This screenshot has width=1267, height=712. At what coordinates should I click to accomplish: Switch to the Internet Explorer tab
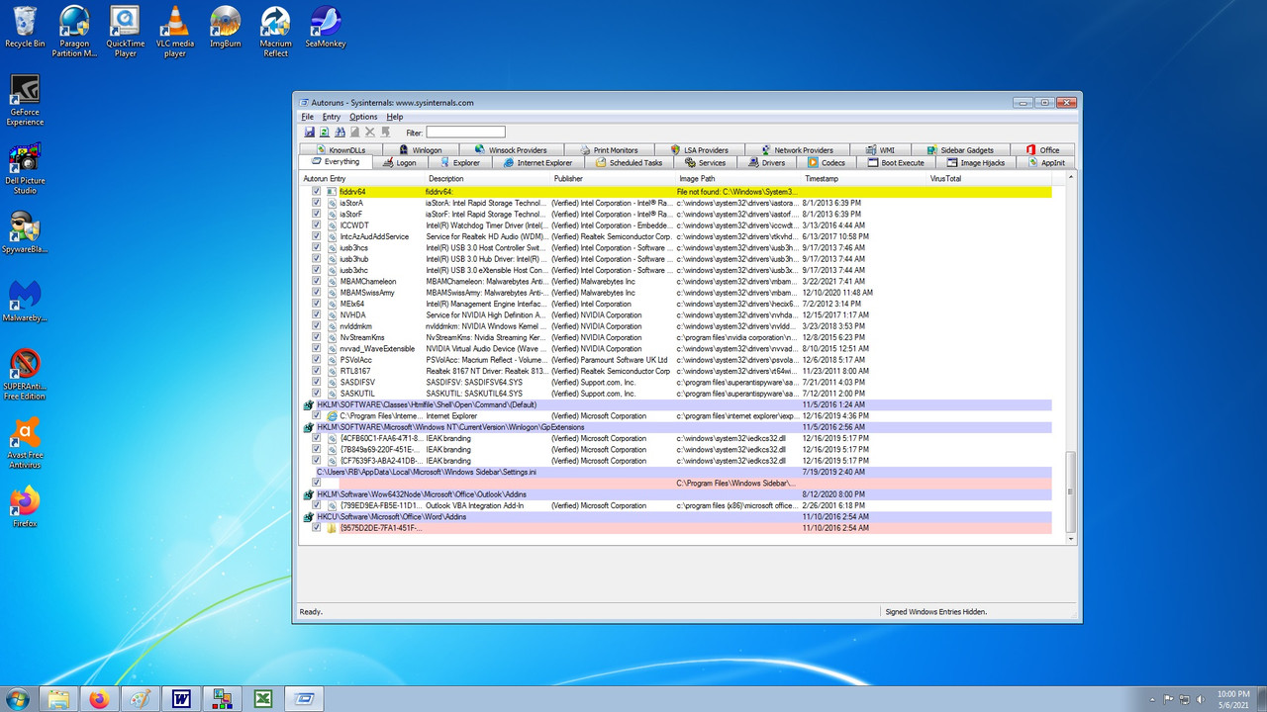(538, 162)
